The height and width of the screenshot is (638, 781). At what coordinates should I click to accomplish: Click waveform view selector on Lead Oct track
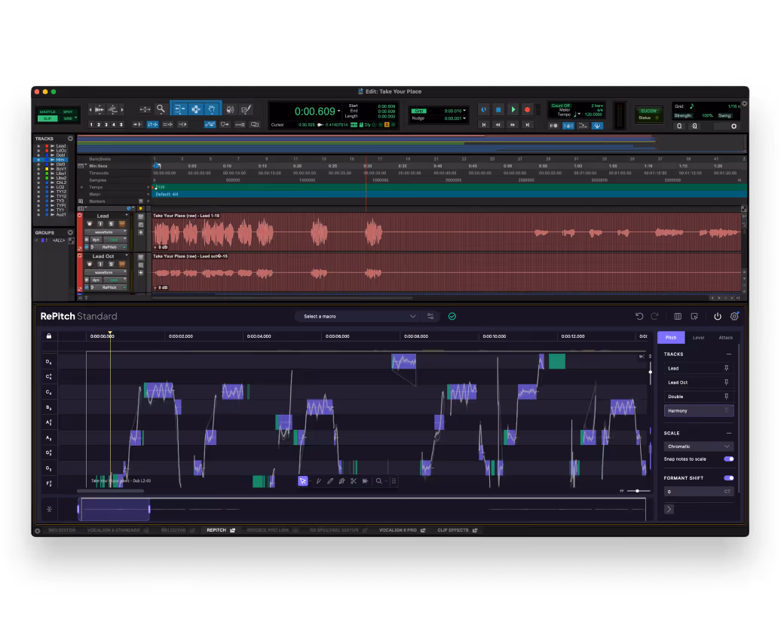click(105, 273)
